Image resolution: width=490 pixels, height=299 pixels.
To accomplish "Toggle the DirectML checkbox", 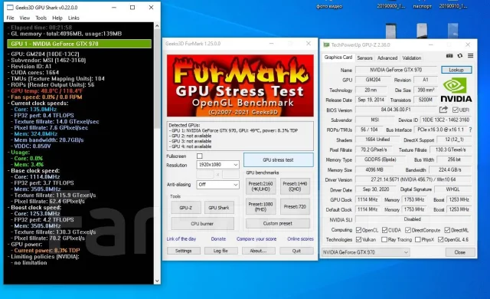I will coord(447,230).
